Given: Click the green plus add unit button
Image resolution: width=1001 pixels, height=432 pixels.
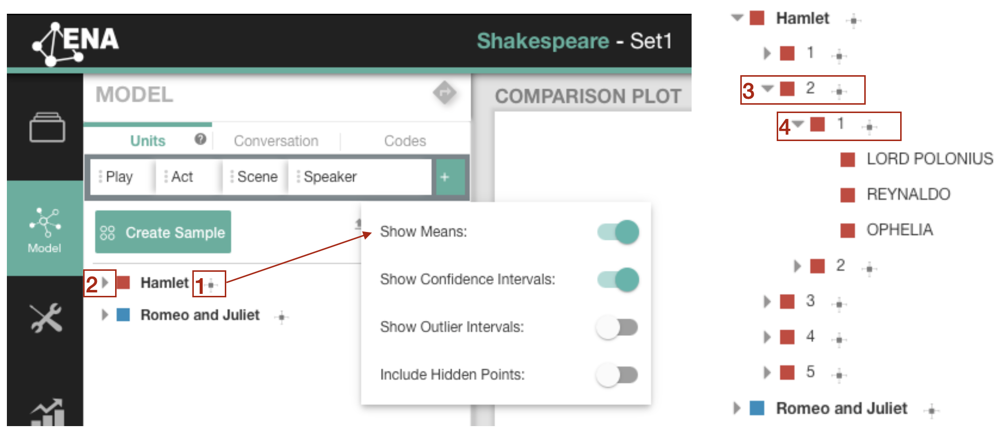Looking at the screenshot, I should tap(445, 177).
